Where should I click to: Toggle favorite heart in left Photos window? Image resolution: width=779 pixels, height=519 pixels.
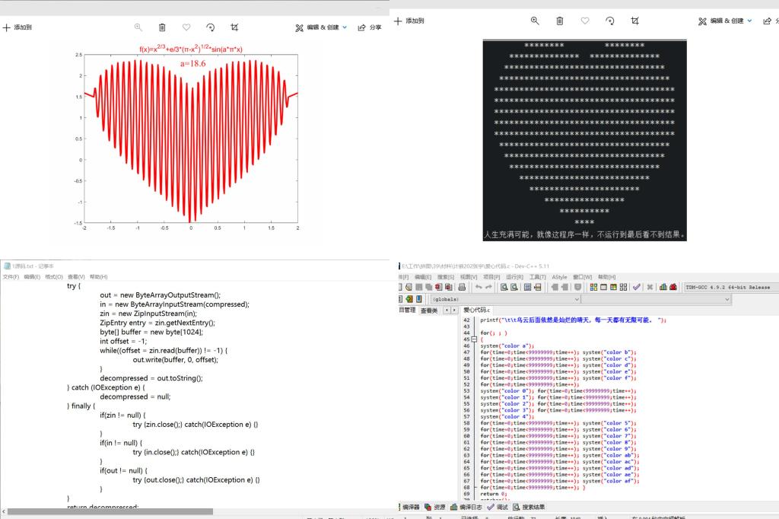tap(186, 27)
